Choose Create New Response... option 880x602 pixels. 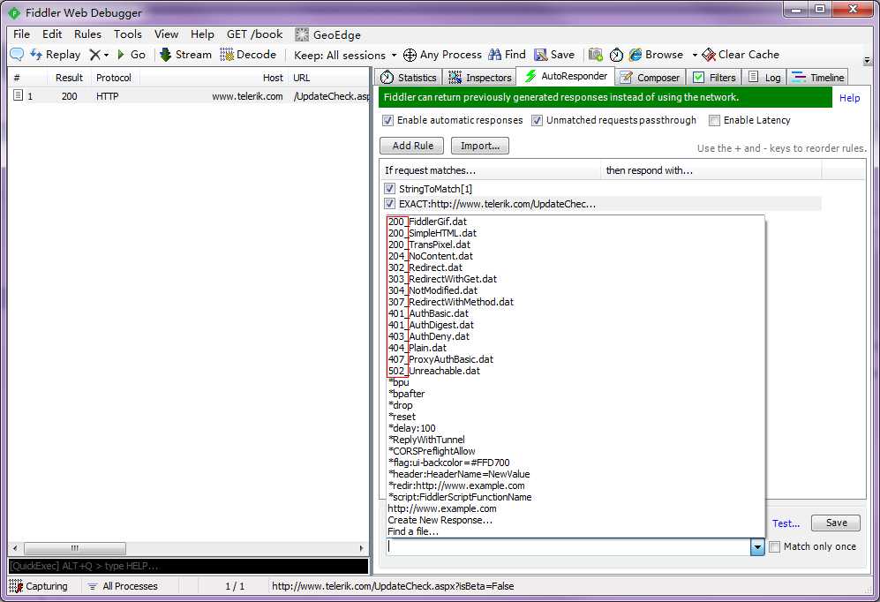point(440,520)
